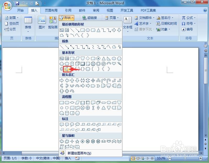209x163 pixels.
Task: Choose the Pentagon arrow shape
Action: [x=93, y=86]
